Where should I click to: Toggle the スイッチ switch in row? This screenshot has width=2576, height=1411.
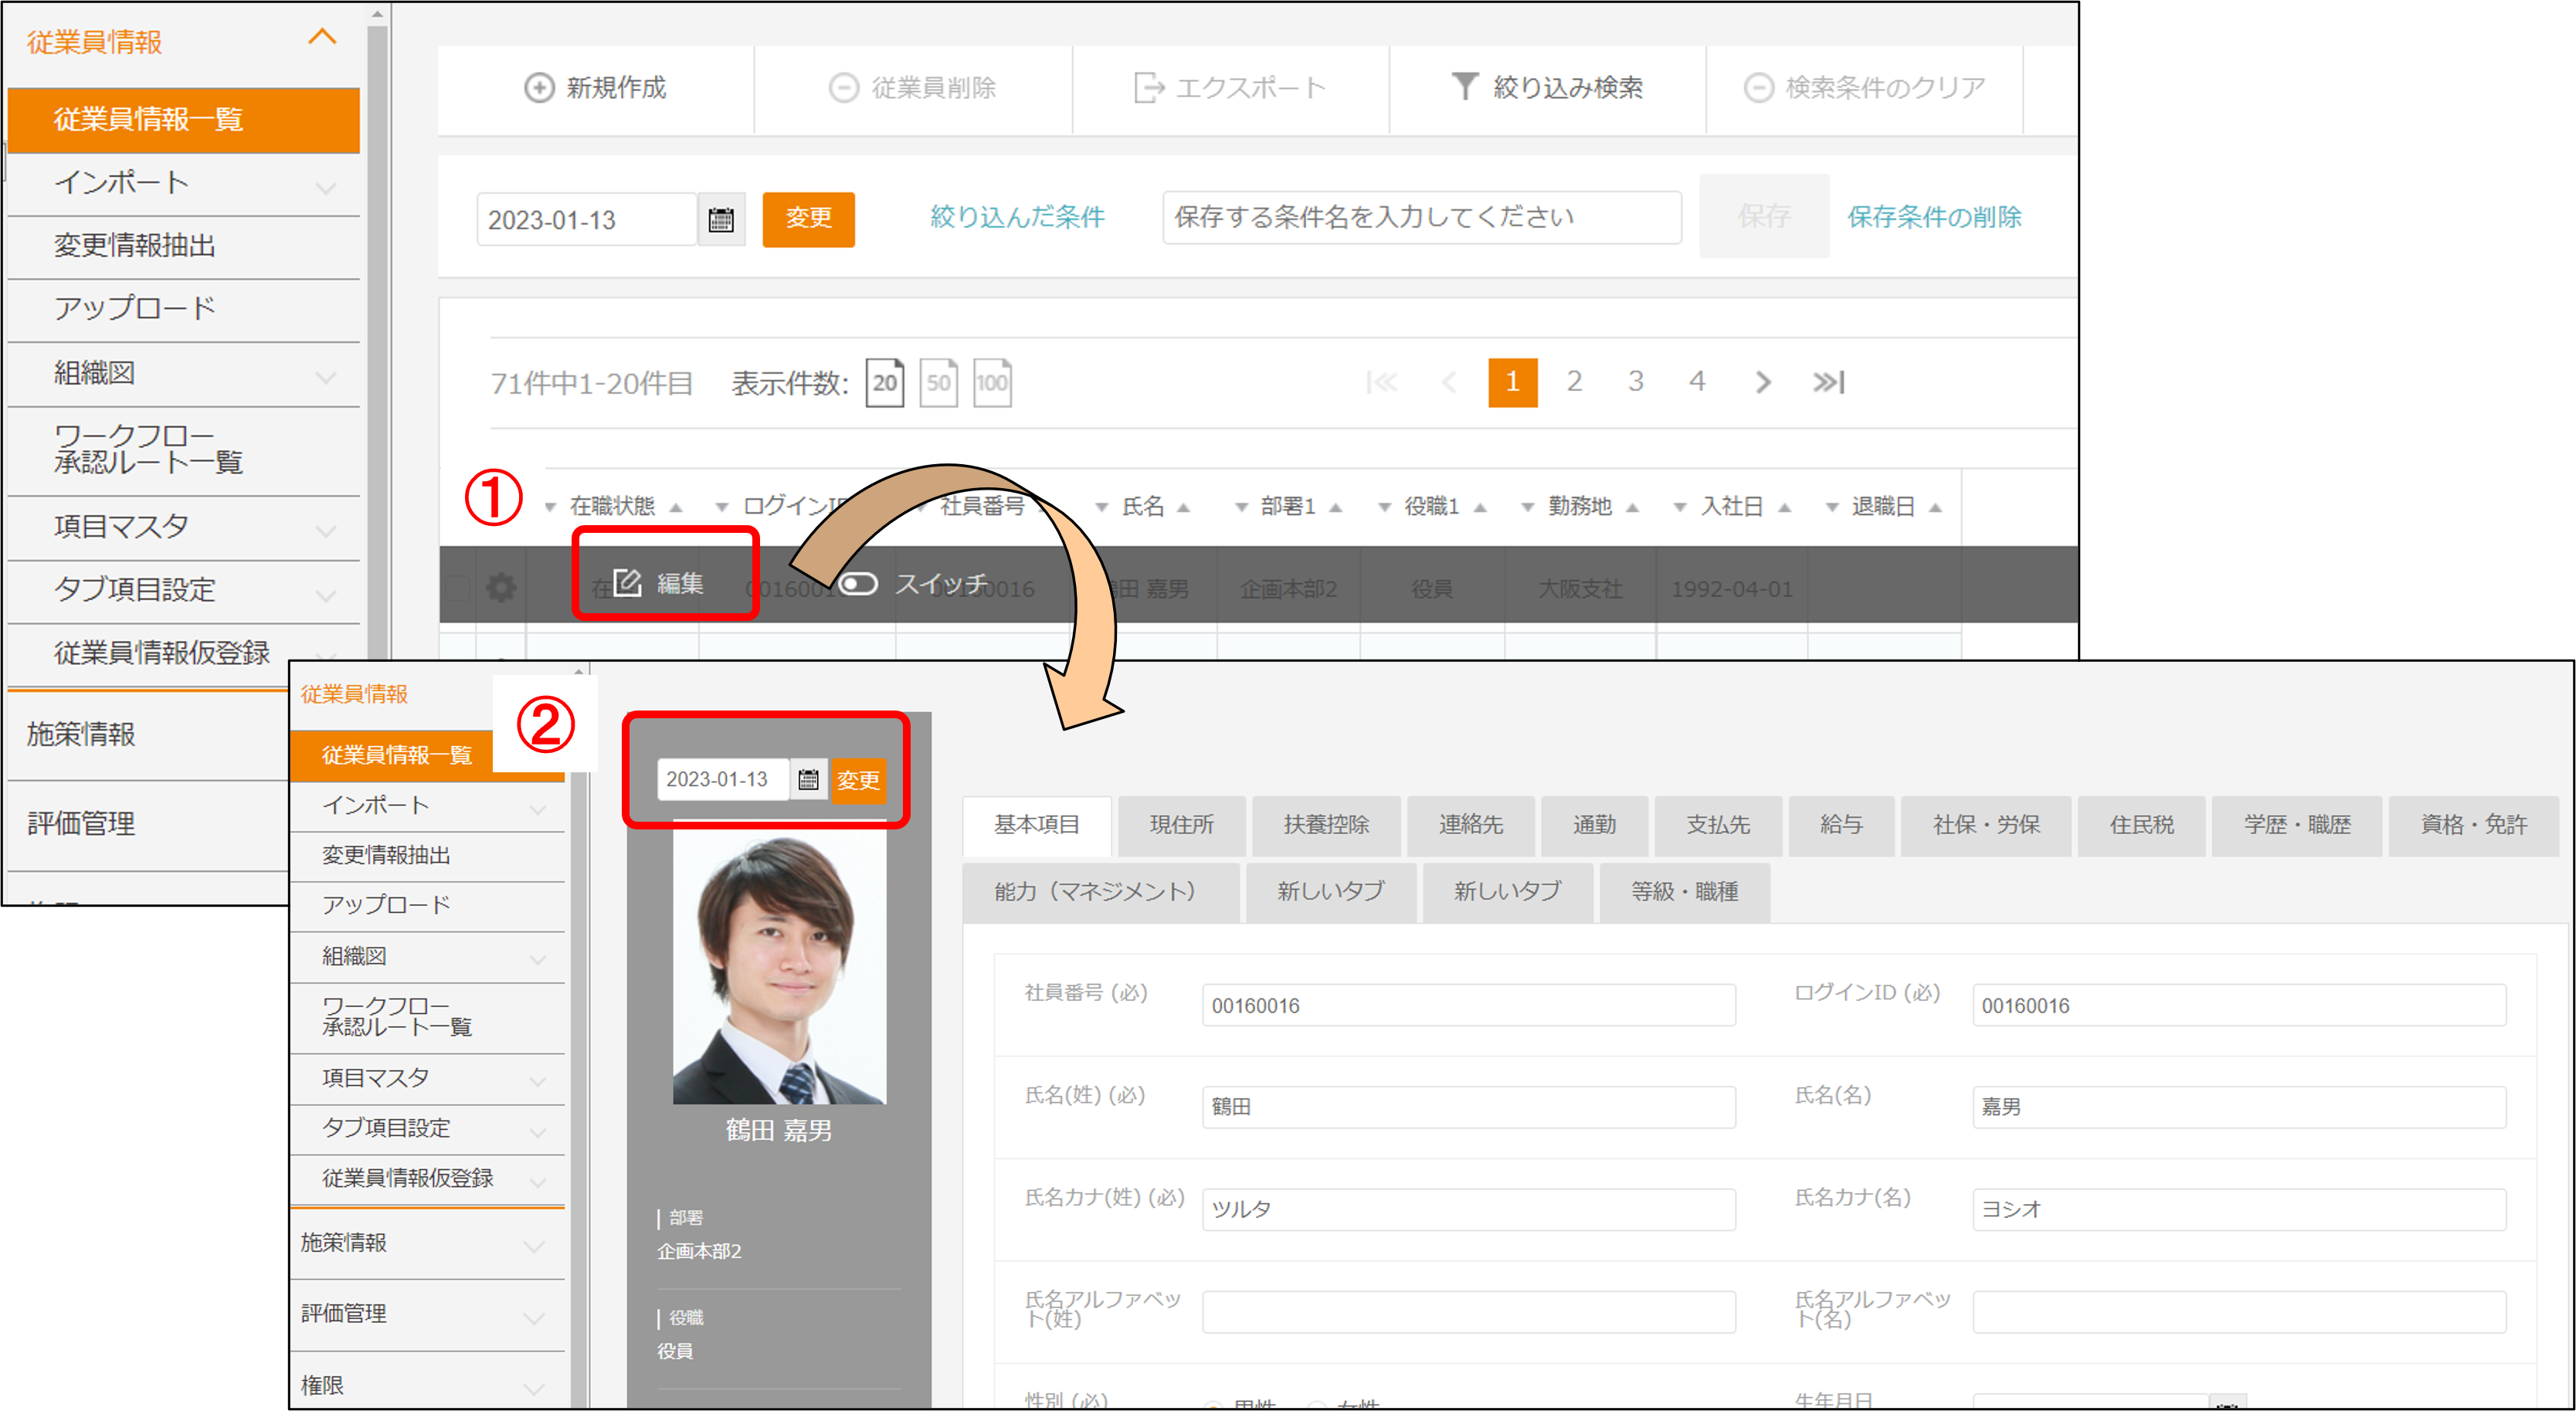coord(858,583)
